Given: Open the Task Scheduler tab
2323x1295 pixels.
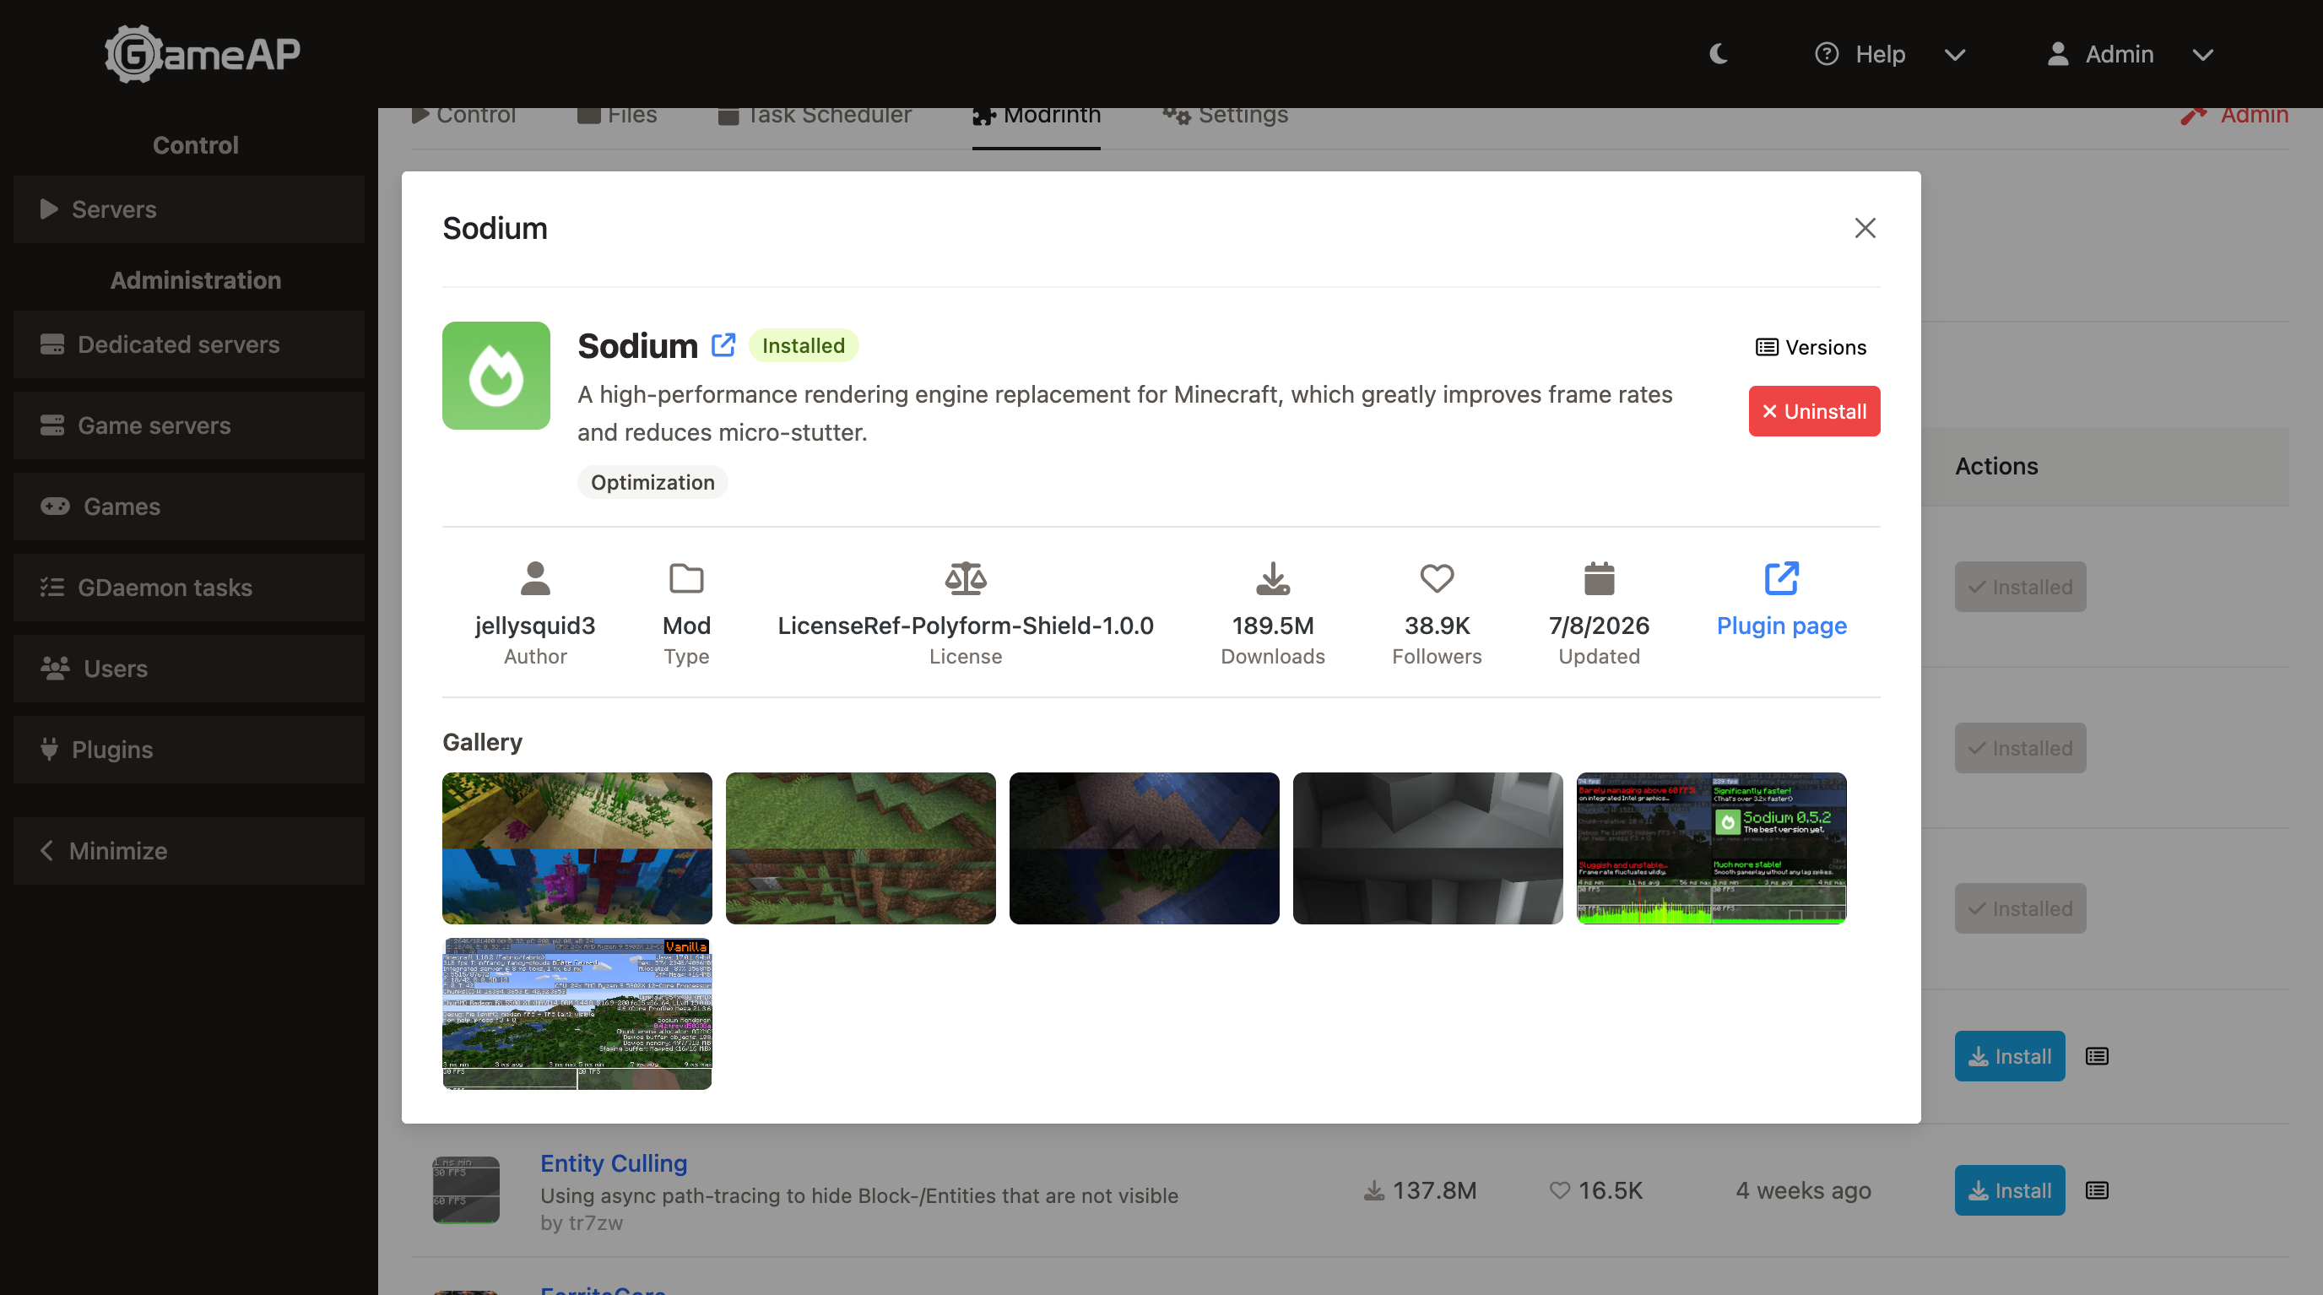Looking at the screenshot, I should (x=815, y=116).
